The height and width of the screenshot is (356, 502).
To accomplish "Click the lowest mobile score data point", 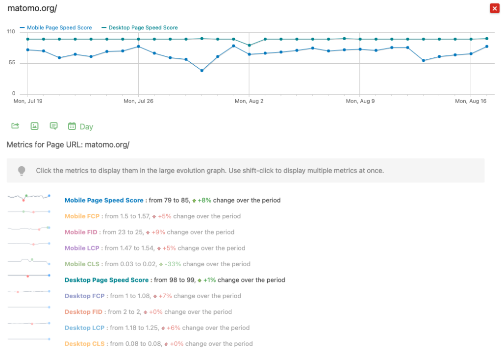I will (x=201, y=71).
